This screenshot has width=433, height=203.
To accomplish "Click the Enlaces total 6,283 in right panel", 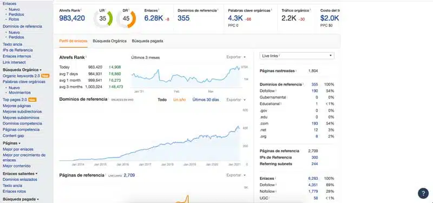I will [313, 179].
